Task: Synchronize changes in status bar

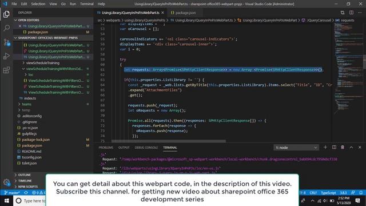Action: (x=26, y=193)
